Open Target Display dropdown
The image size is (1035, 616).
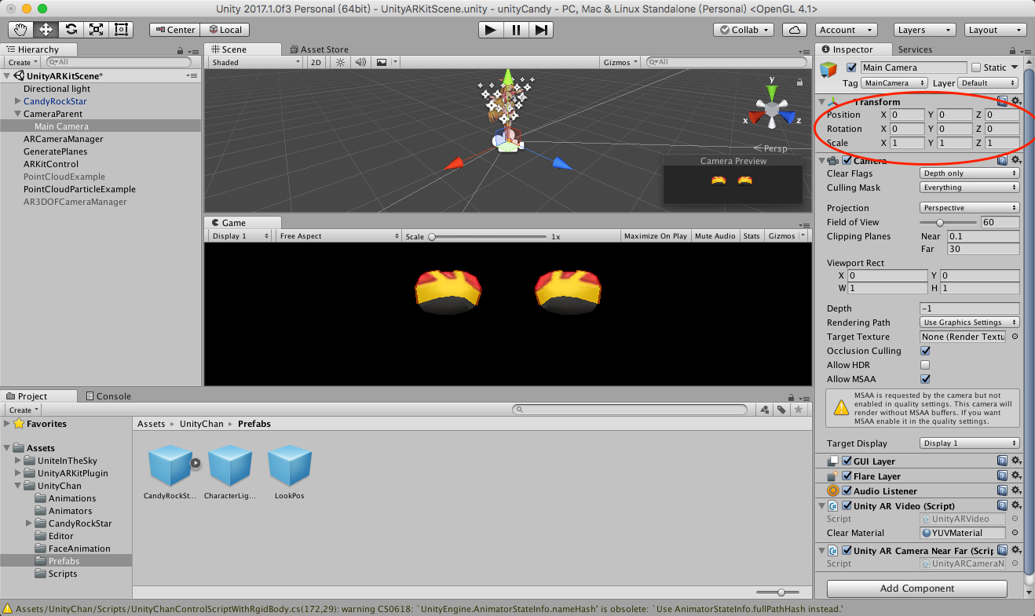click(x=970, y=443)
